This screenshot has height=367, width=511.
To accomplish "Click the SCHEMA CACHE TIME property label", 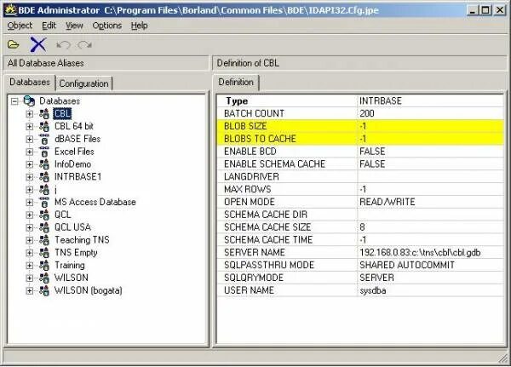I will point(268,240).
